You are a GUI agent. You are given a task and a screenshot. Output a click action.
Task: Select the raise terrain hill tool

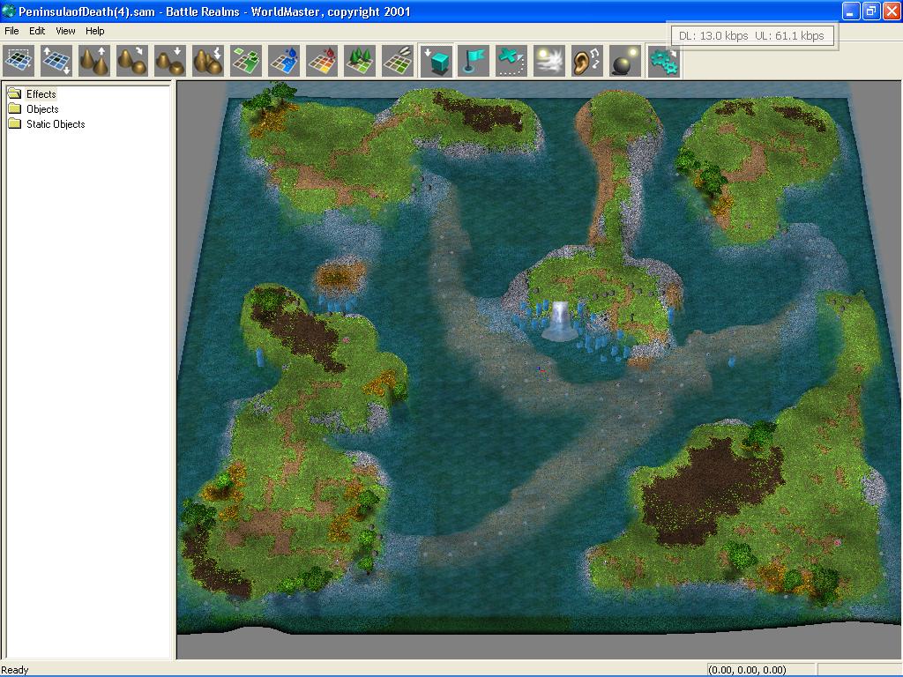point(94,60)
